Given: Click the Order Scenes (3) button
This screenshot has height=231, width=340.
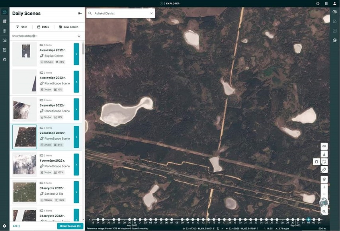Looking at the screenshot, I should [x=70, y=226].
